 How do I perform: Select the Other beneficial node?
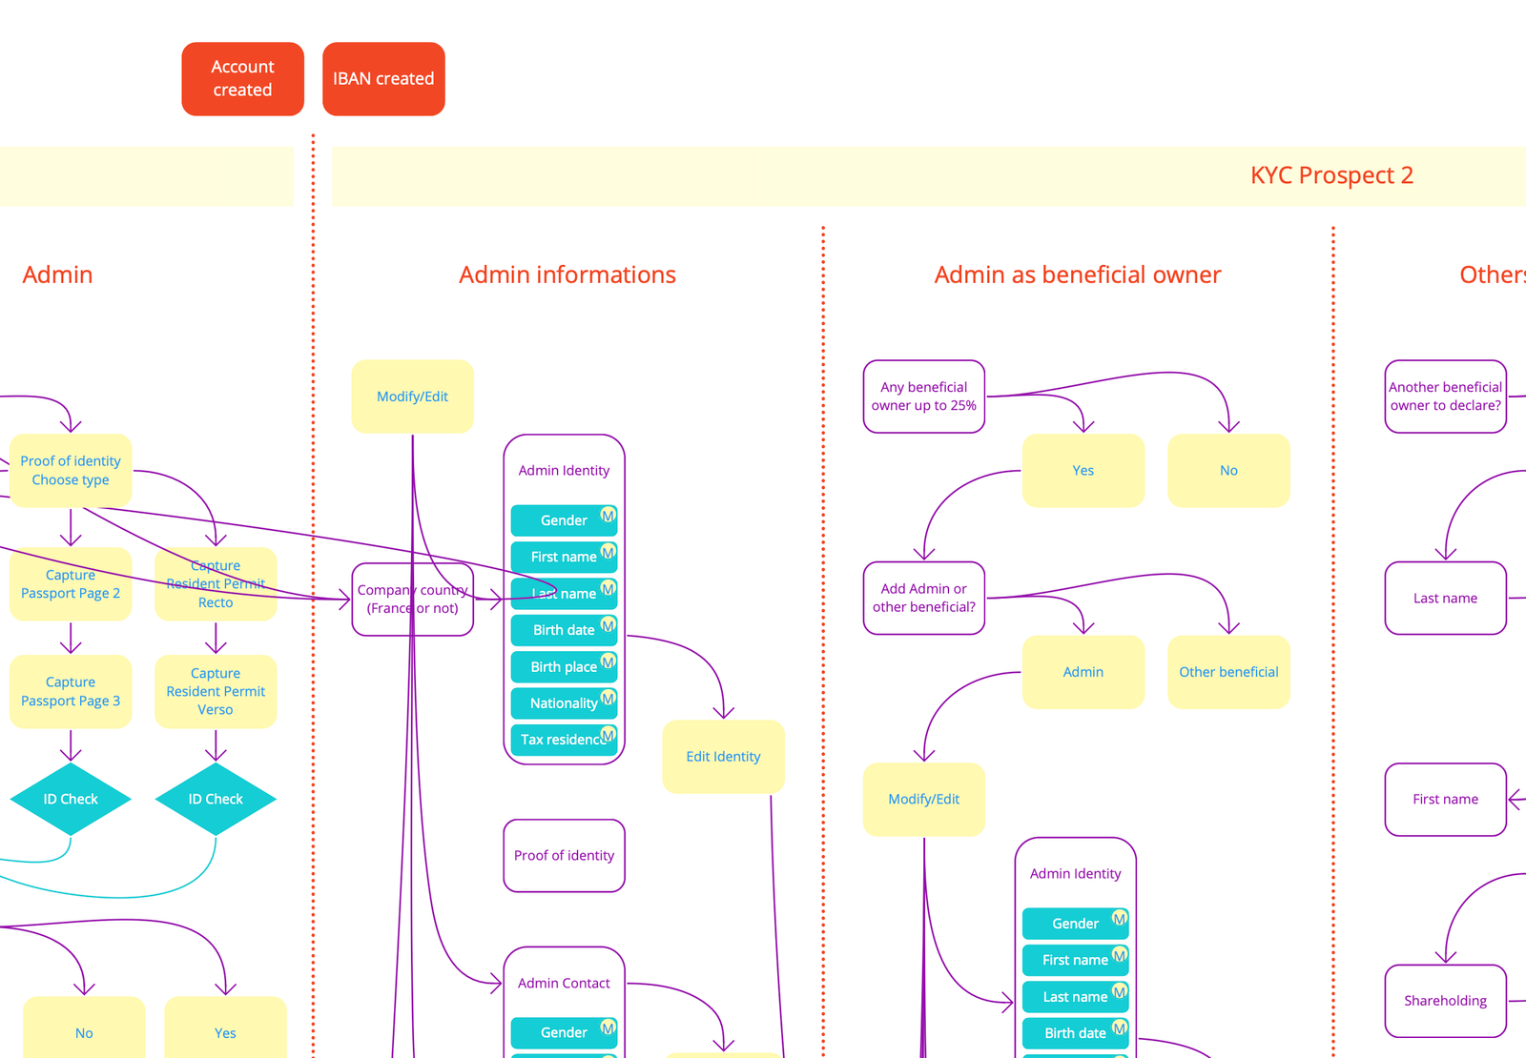click(1228, 672)
